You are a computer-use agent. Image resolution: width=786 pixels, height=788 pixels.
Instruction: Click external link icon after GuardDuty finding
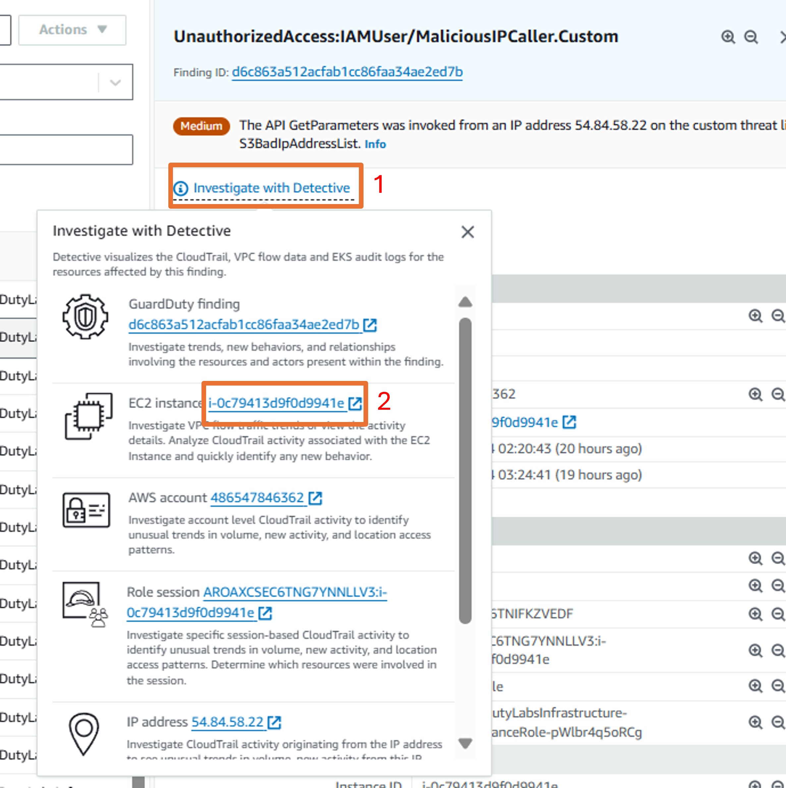[x=370, y=325]
